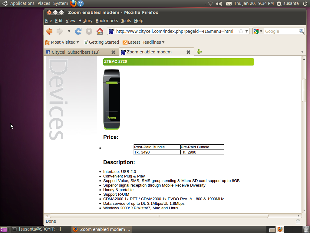The image size is (310, 233).
Task: Open the History menu
Action: click(x=85, y=21)
